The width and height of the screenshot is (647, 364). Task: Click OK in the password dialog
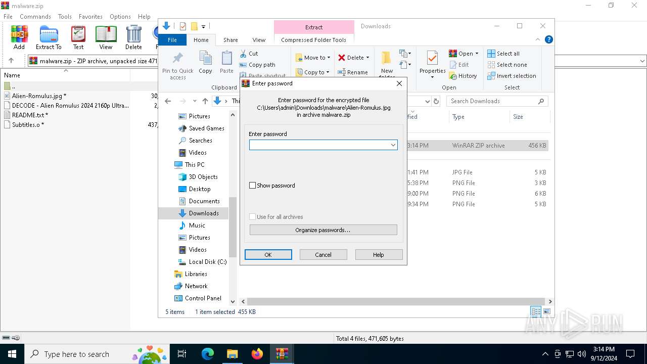[x=268, y=255]
